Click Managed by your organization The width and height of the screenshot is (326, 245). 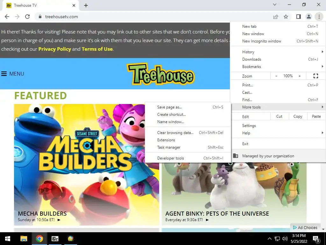278,156
